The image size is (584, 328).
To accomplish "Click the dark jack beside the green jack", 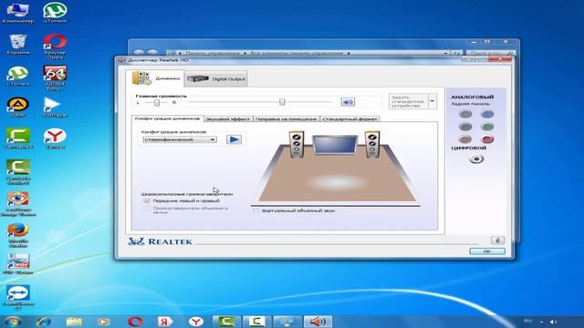I will pos(465,127).
